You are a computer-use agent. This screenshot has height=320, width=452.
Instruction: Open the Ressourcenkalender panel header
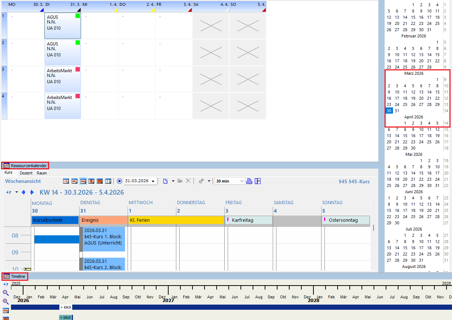pyautogui.click(x=25, y=166)
